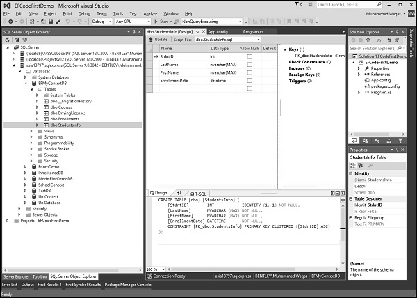Toggle Allow Nulls for StdntID column

tap(249, 56)
